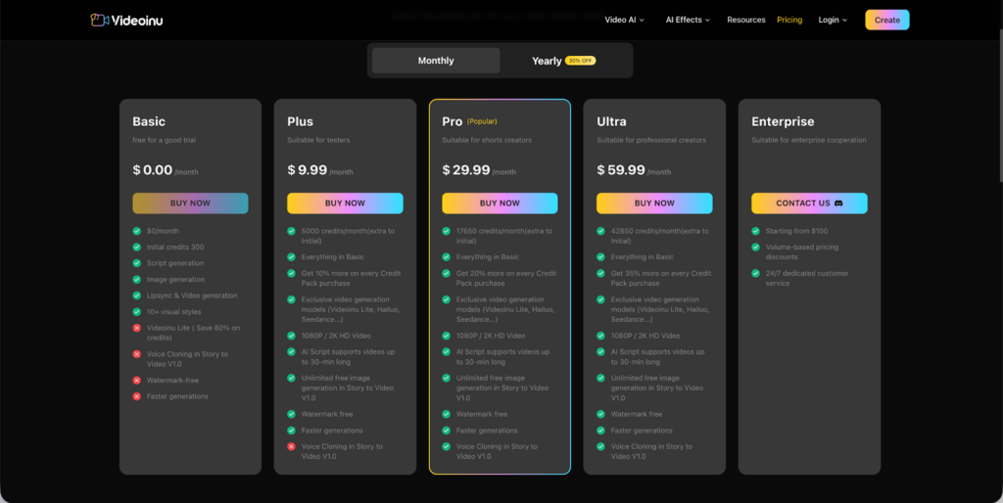
Task: Click green check beside Script generation in Basic
Action: [x=137, y=263]
